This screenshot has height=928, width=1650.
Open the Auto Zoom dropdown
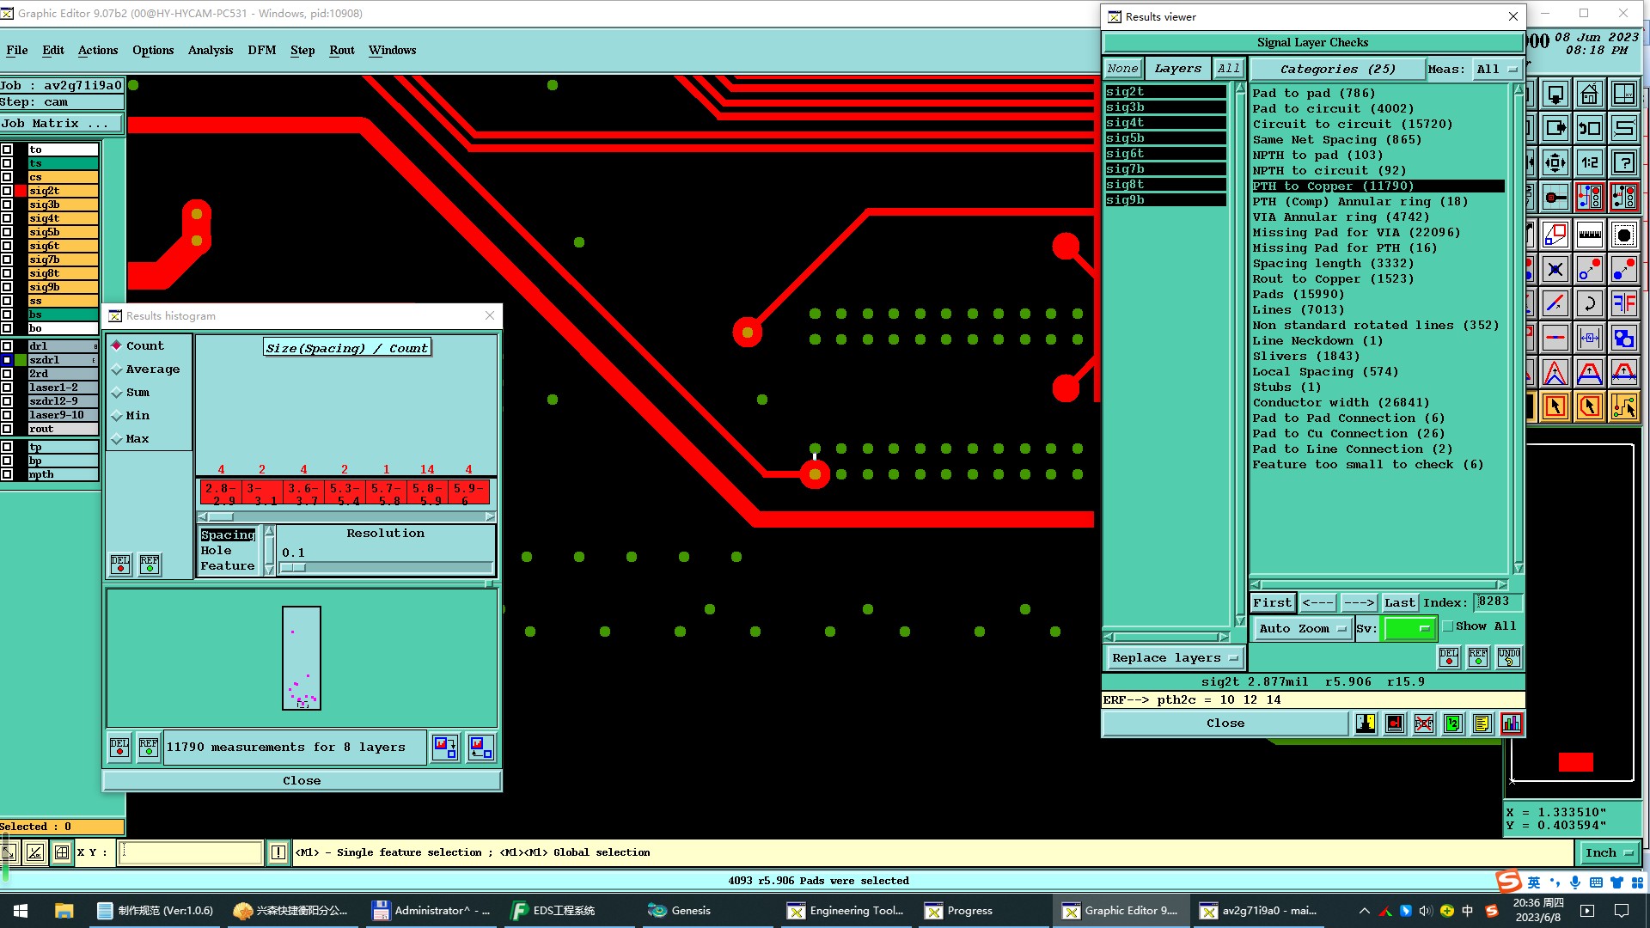[1301, 629]
